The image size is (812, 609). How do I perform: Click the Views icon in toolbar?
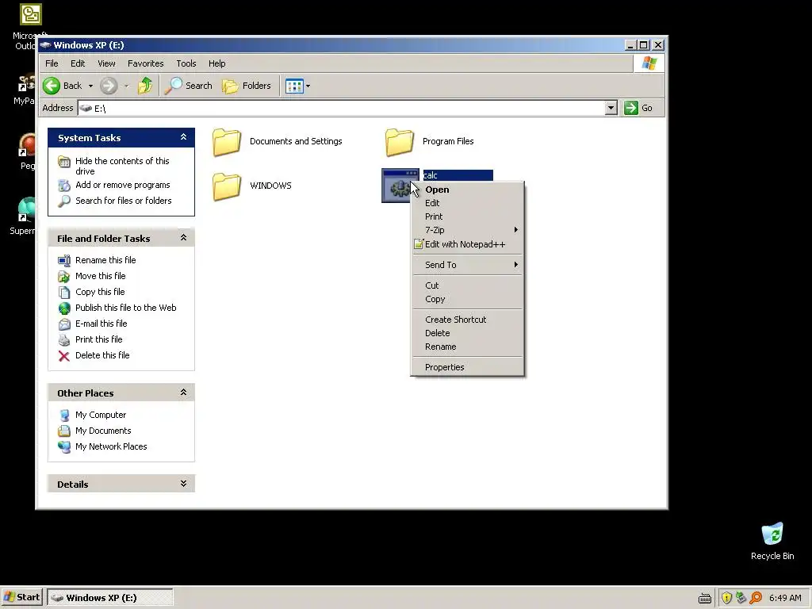[x=294, y=86]
